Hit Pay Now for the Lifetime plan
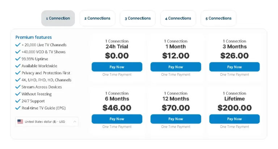The width and height of the screenshot is (278, 149). click(234, 119)
